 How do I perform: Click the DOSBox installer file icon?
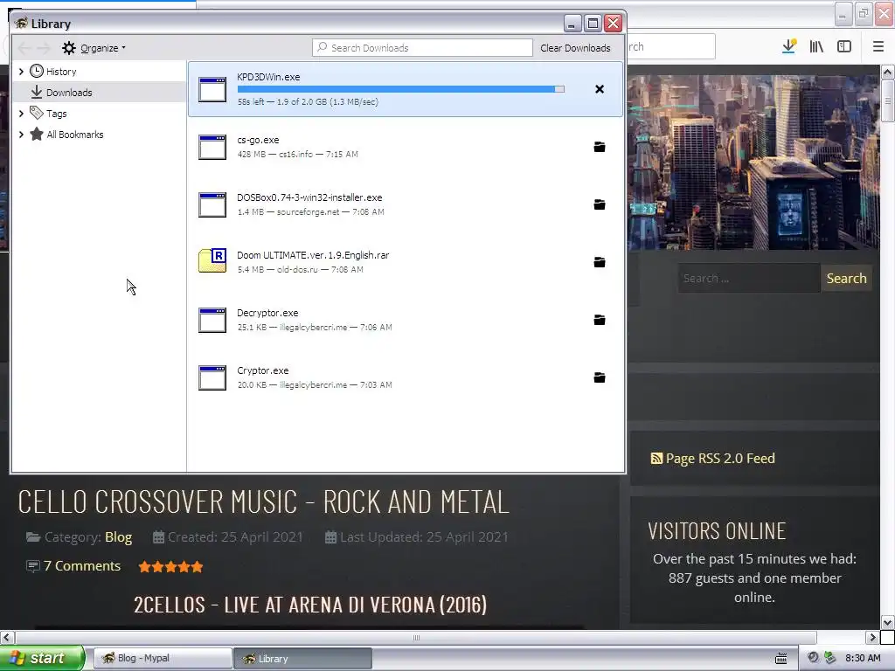click(x=212, y=204)
